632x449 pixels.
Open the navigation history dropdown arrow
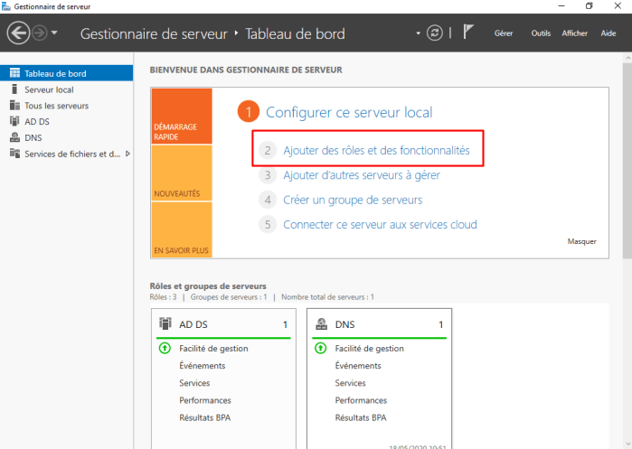coord(55,33)
